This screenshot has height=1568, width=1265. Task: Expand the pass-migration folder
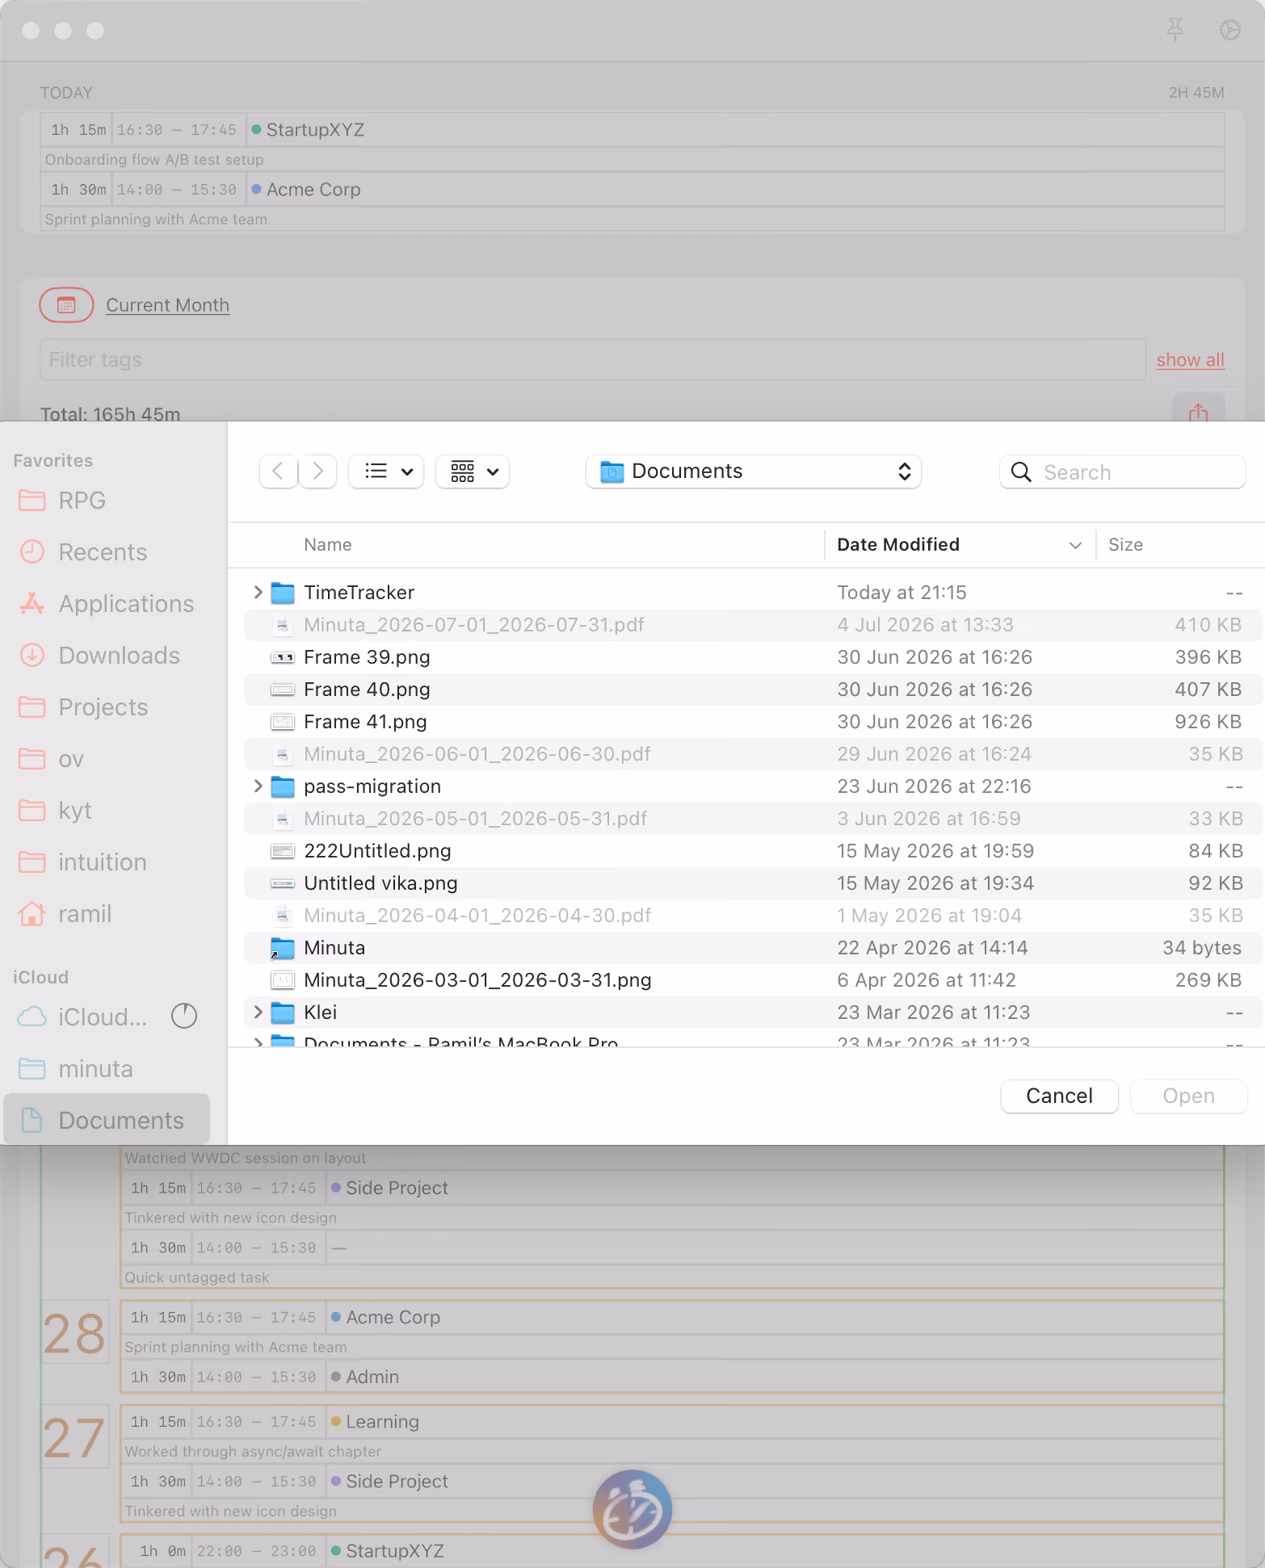pyautogui.click(x=258, y=786)
